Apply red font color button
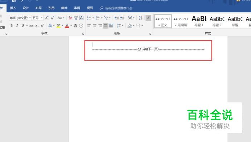 (67, 26)
